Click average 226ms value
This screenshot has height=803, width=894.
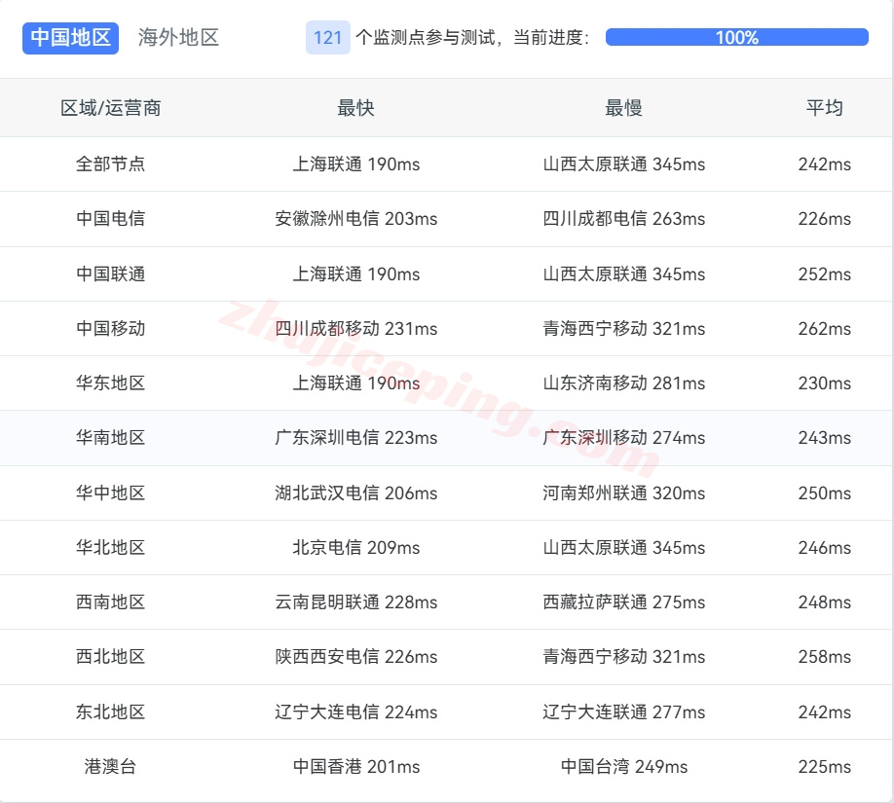[x=825, y=219]
